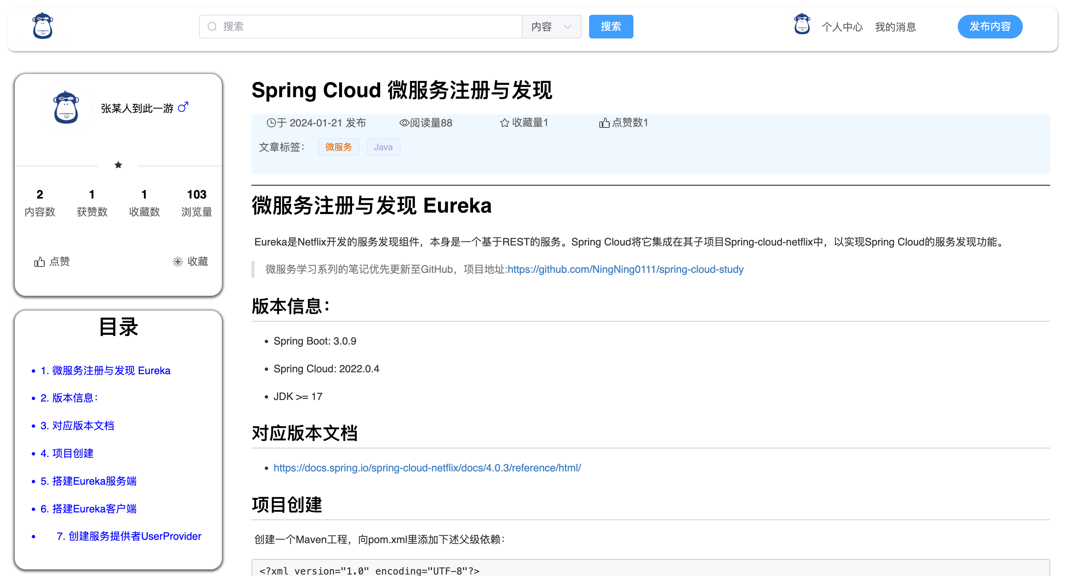Jump to 搭建Eureka服务端 in the 目录

coord(88,481)
